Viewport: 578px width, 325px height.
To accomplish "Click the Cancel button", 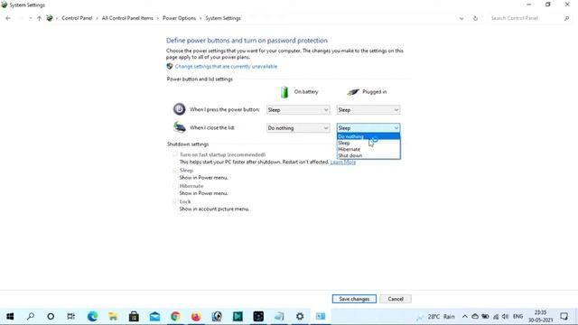I will [x=396, y=299].
